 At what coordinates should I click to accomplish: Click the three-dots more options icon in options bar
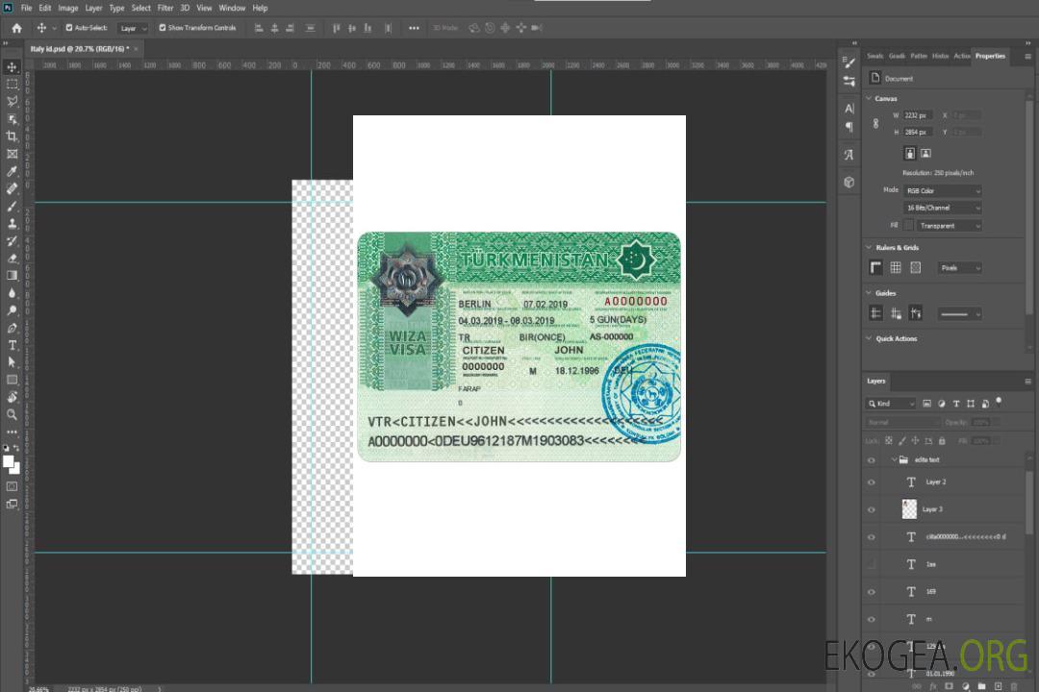coord(414,28)
